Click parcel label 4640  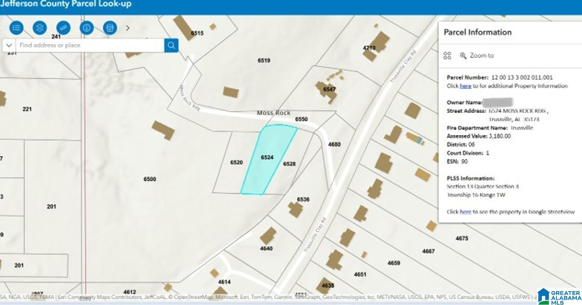point(266,249)
